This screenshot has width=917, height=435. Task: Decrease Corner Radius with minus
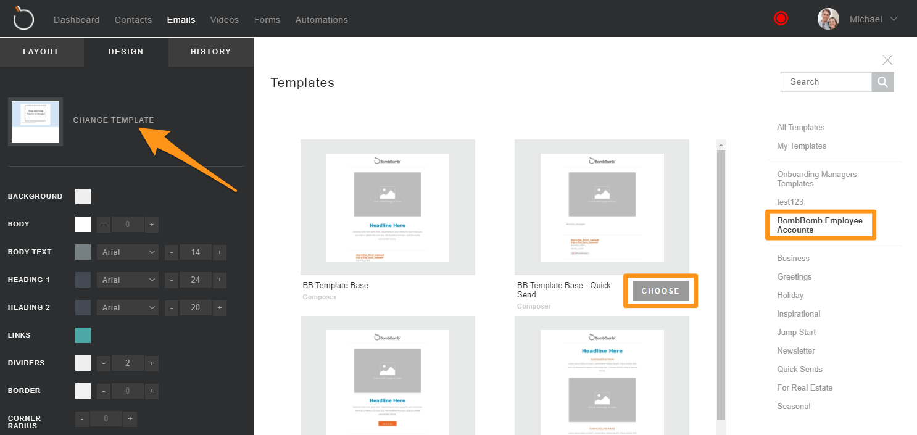(82, 420)
